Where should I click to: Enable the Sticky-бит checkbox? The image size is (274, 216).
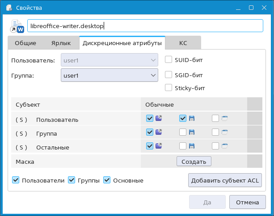pyautogui.click(x=169, y=87)
